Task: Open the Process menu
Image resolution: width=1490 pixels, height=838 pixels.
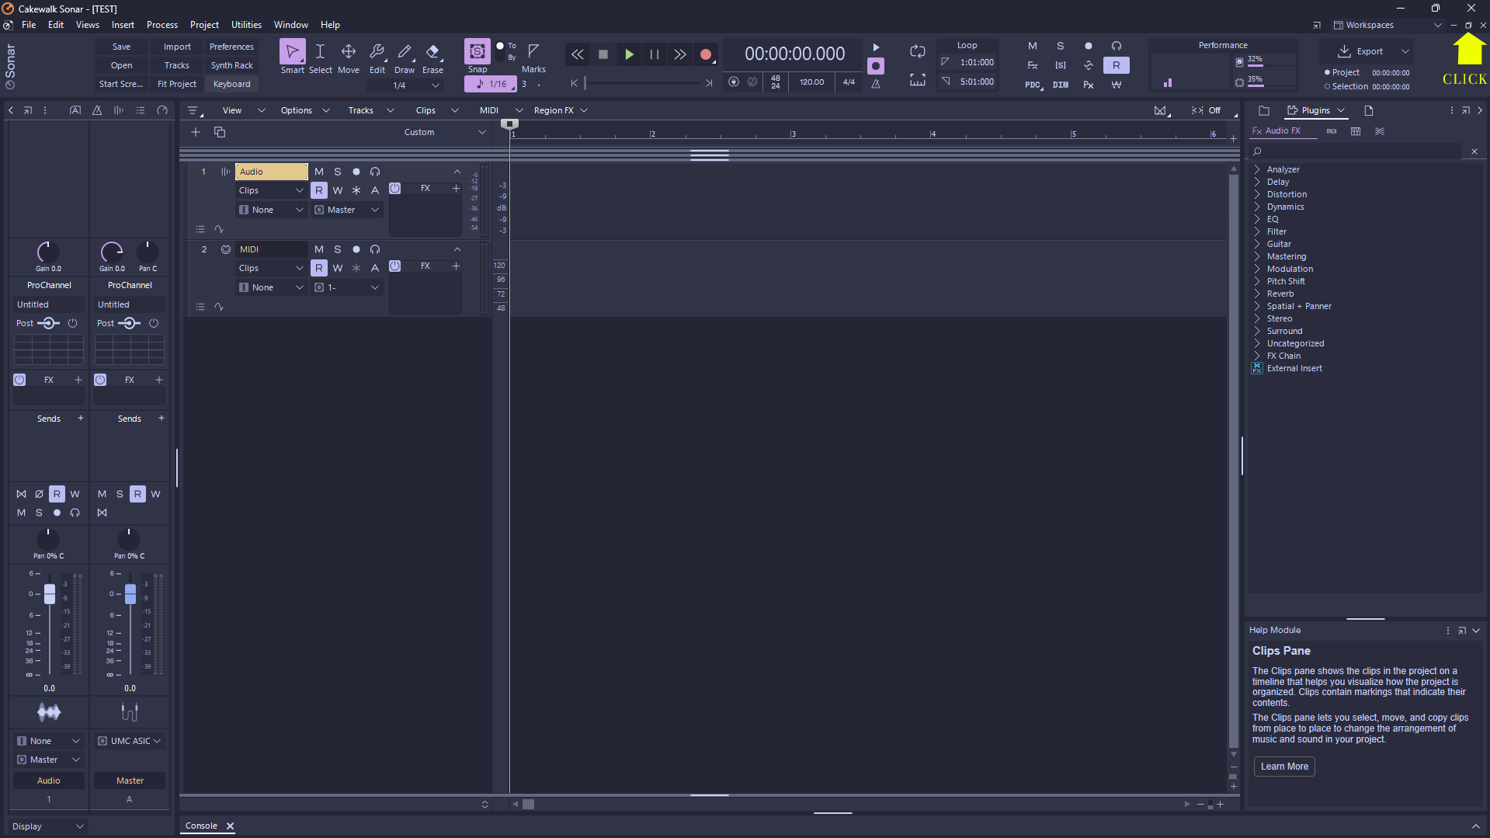Action: click(162, 25)
